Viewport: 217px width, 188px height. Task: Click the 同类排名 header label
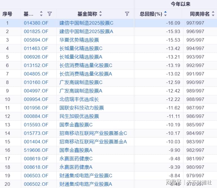[x=200, y=14]
